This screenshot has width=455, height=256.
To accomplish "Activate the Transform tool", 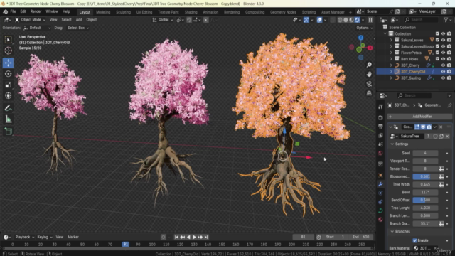I will 8,95.
